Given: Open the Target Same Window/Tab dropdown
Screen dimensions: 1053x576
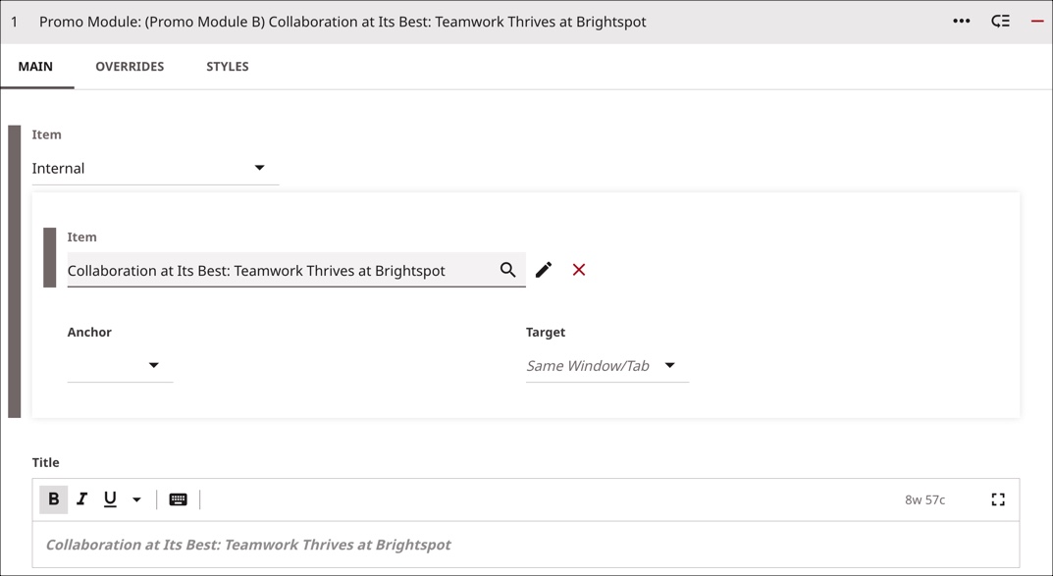Looking at the screenshot, I should [x=607, y=366].
